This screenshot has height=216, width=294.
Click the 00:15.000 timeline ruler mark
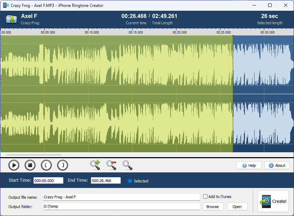136,32
